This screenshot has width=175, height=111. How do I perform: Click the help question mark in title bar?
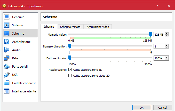coord(157,6)
